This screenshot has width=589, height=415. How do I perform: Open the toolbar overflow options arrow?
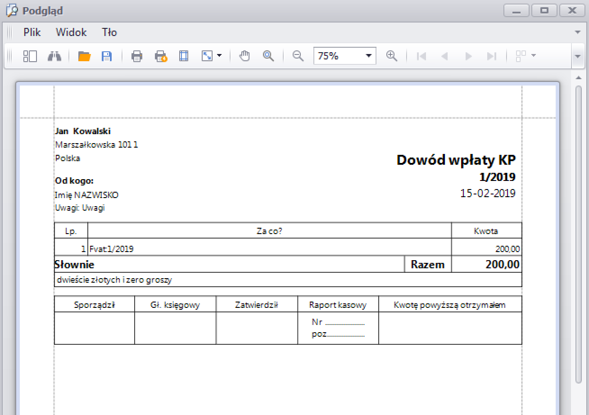point(578,56)
